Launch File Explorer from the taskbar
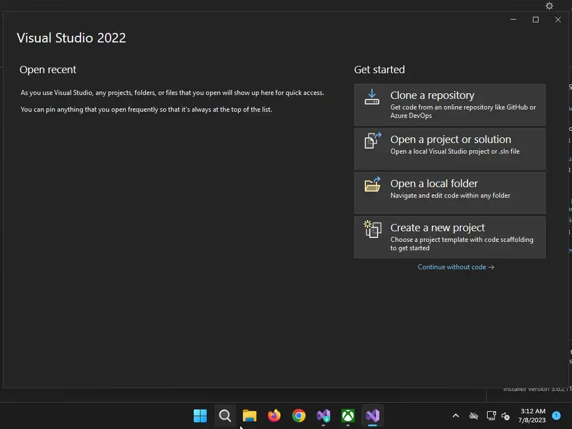 click(x=250, y=416)
